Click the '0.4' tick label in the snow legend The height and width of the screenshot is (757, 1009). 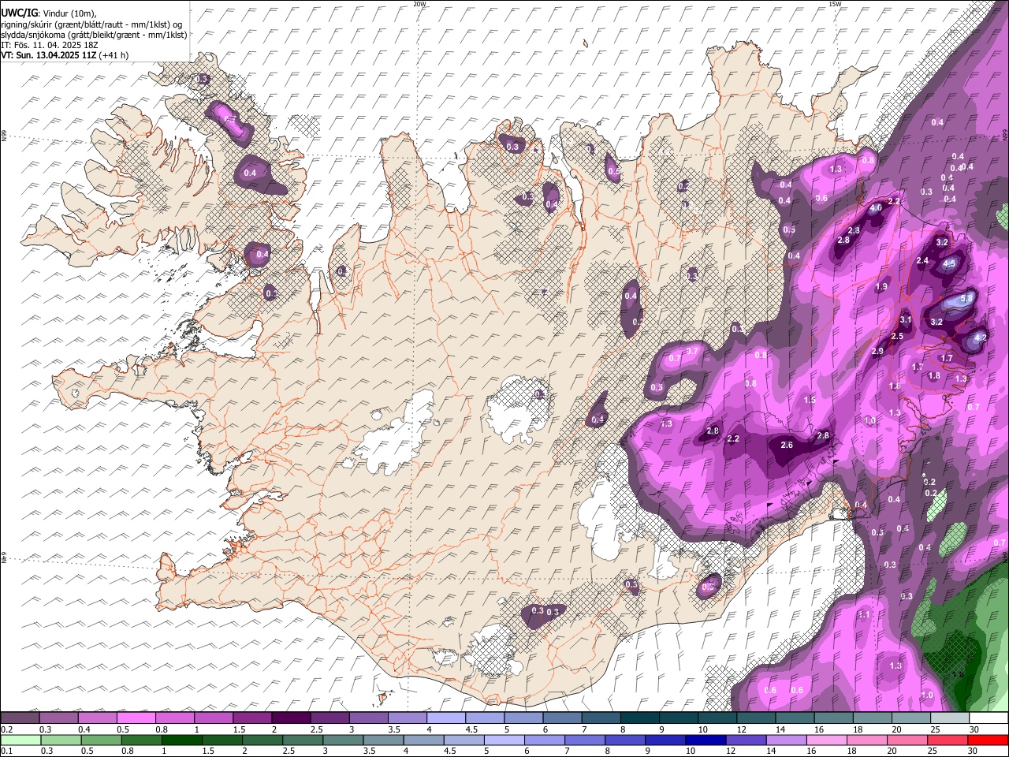pos(84,729)
